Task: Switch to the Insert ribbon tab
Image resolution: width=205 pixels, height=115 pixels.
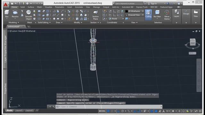Action: (70, 7)
